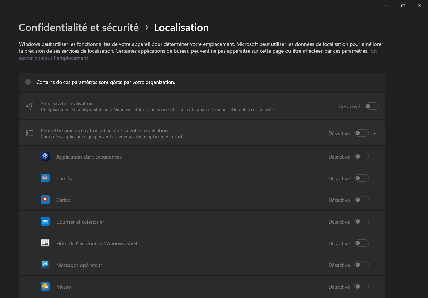Click the breadcrumb chevron after Confidentialité et sécurité
The width and height of the screenshot is (428, 298).
coord(147,28)
